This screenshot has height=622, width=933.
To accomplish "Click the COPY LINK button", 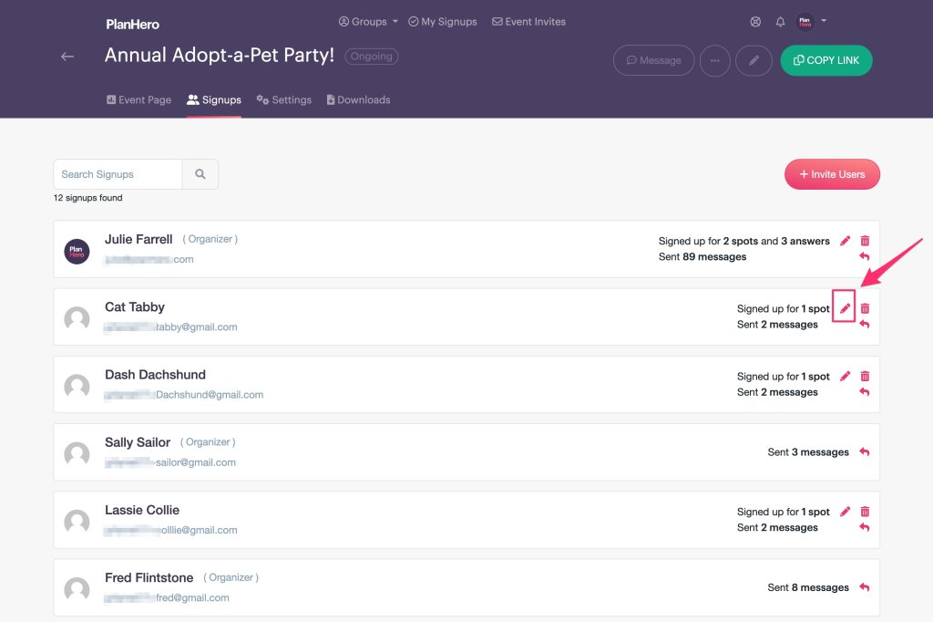I will click(x=825, y=60).
